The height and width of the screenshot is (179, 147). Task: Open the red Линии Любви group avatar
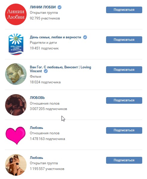16,14
